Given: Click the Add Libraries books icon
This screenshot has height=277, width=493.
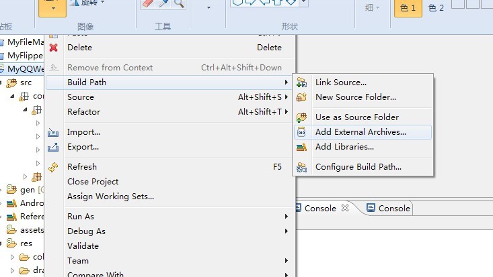Looking at the screenshot, I should [x=301, y=147].
